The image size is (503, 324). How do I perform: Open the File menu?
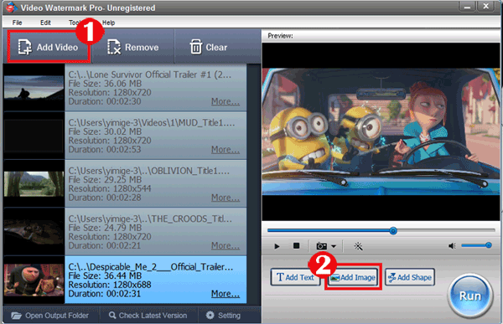click(x=17, y=23)
